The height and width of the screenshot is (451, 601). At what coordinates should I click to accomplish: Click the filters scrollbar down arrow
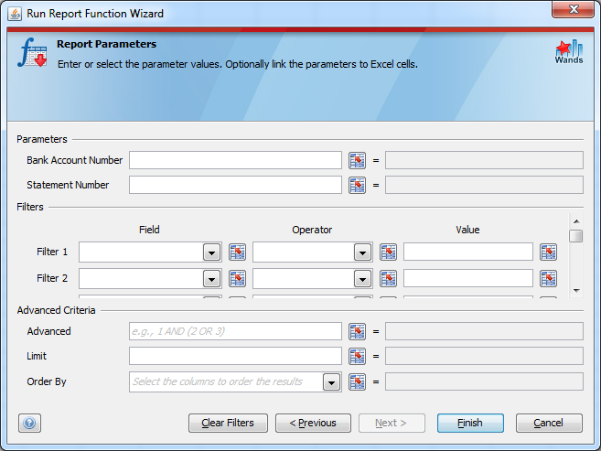click(576, 291)
